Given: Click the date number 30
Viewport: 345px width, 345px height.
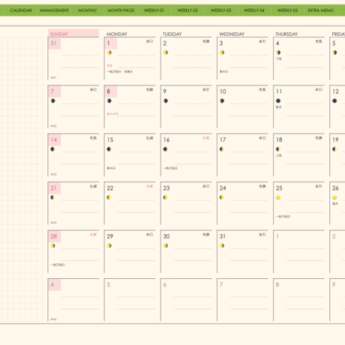Looking at the screenshot, I should (x=166, y=236).
